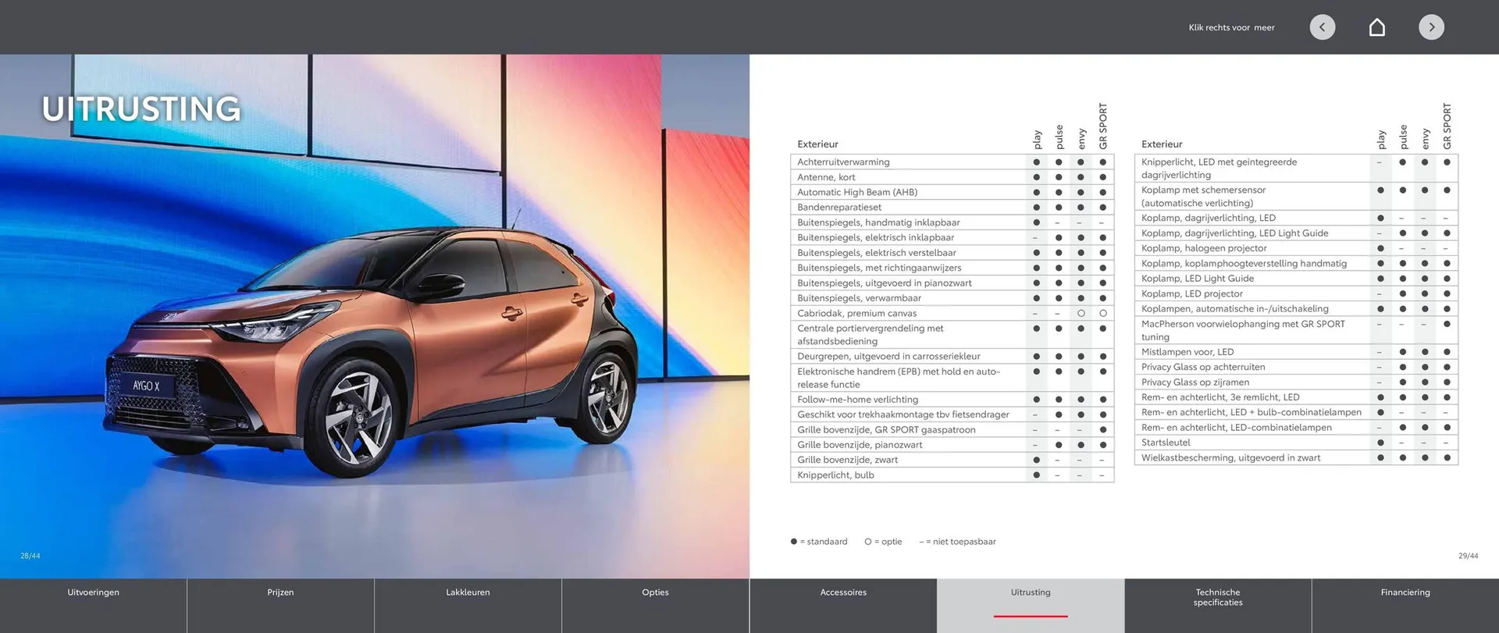Go to the previous page arrow
The image size is (1499, 633).
1322,27
